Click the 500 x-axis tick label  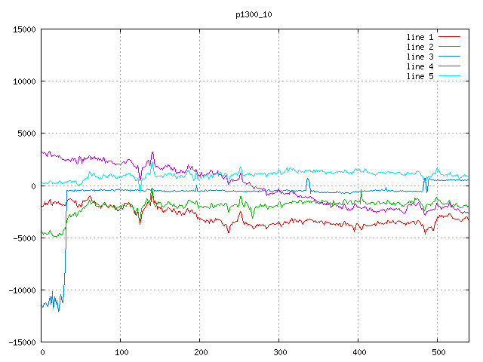click(x=437, y=352)
